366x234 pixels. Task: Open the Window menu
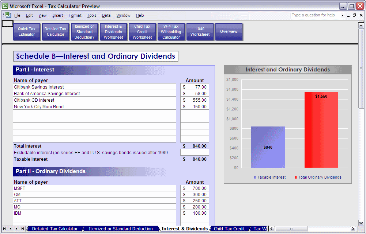point(123,15)
